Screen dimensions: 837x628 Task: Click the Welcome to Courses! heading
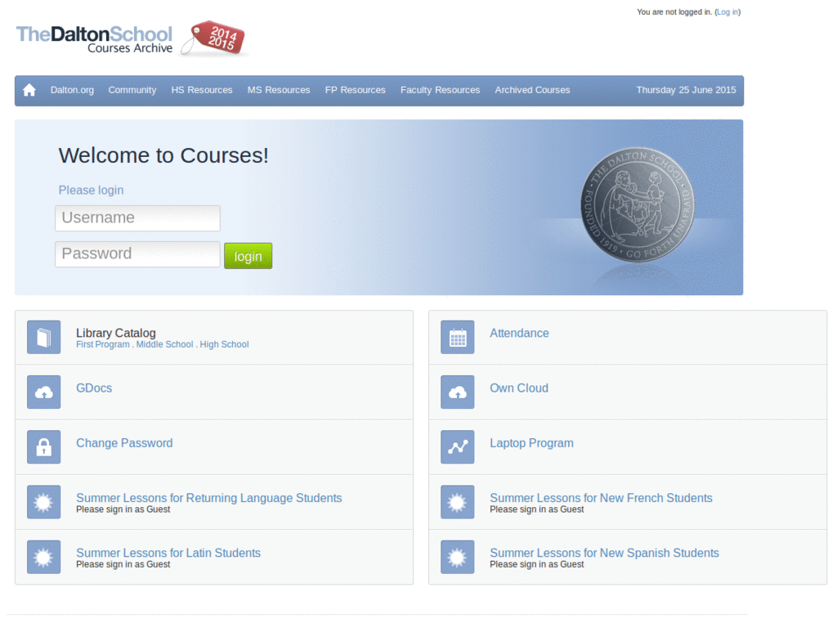[163, 155]
